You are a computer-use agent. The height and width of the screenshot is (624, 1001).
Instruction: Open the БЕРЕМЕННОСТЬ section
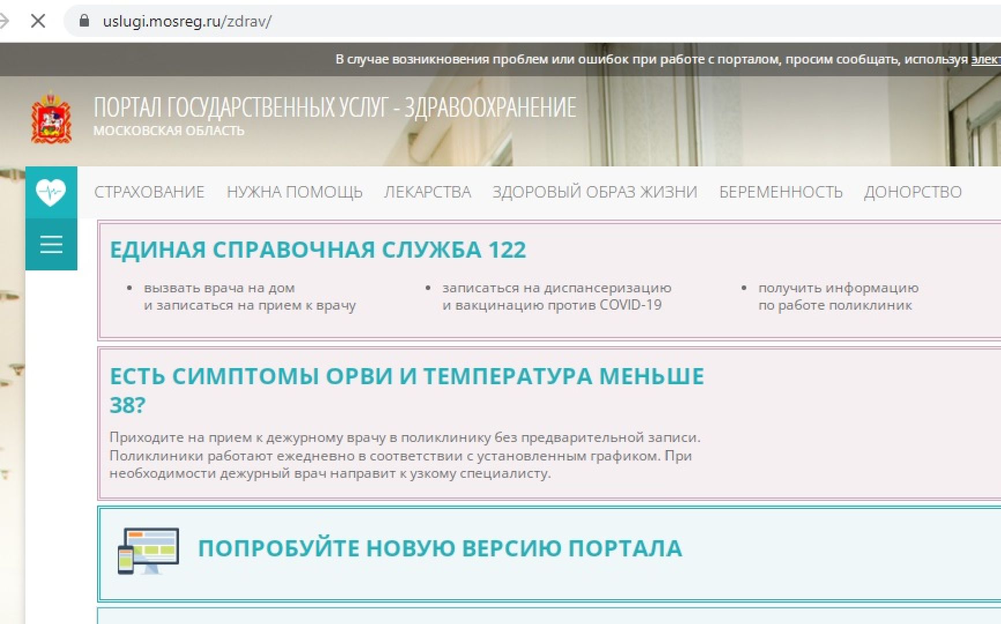(x=780, y=192)
